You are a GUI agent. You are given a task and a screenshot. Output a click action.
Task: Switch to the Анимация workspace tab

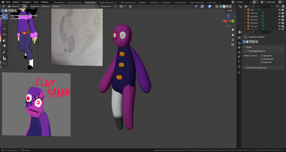[x=154, y=2]
